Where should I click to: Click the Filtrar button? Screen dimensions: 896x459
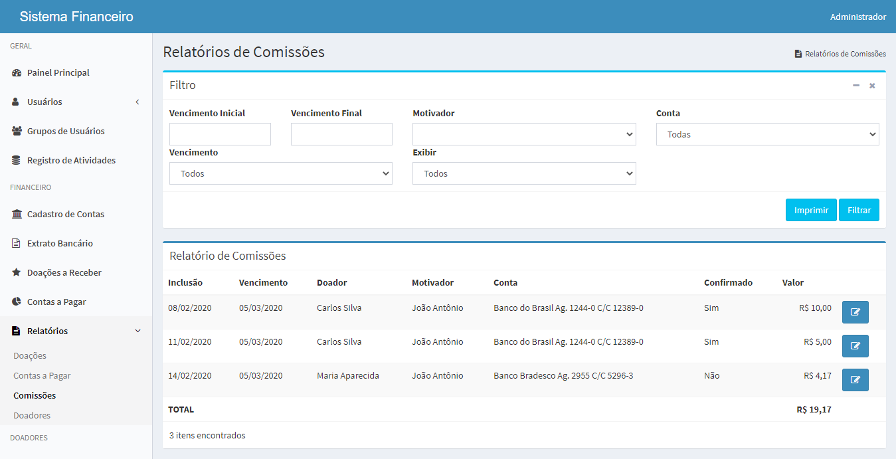click(859, 210)
